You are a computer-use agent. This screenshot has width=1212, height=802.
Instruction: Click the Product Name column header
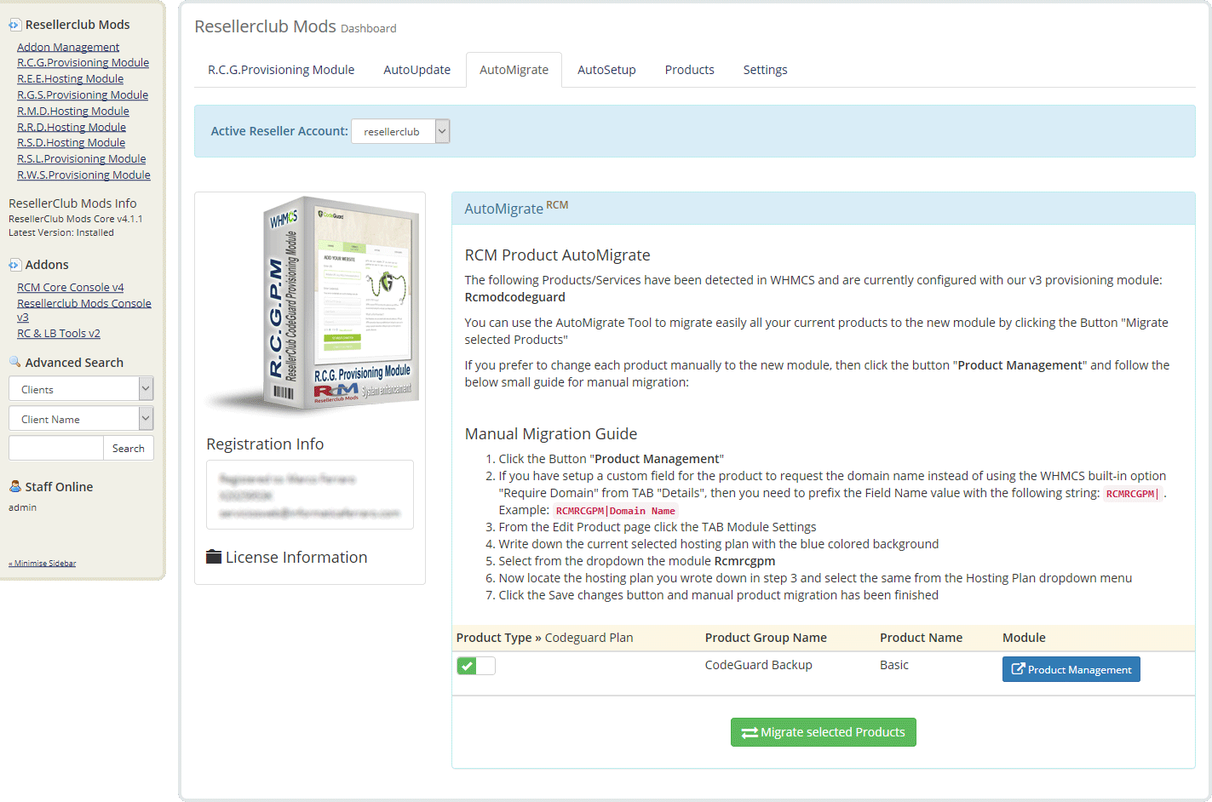point(921,638)
